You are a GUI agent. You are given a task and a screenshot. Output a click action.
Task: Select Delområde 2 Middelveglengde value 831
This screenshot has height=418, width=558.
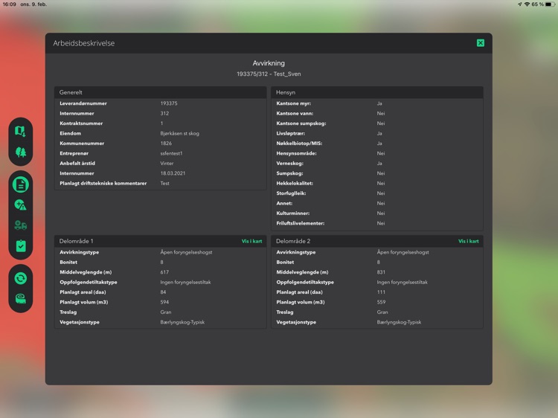pyautogui.click(x=381, y=272)
